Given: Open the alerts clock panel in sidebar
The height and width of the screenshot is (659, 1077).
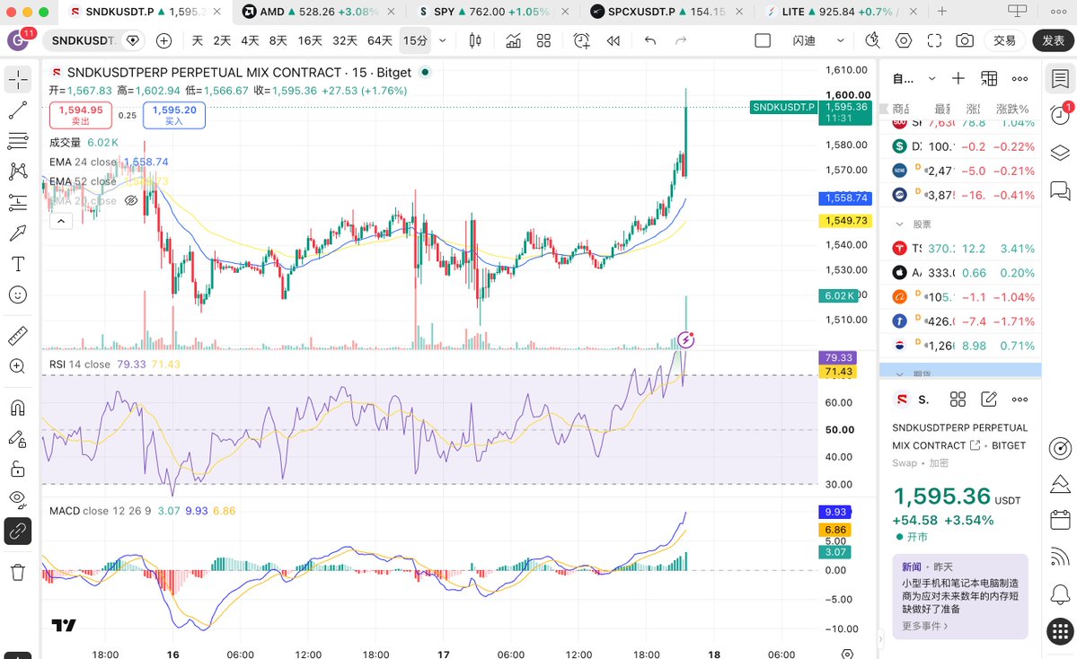Looking at the screenshot, I should click(1060, 115).
